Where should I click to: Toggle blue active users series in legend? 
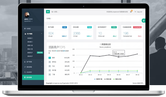coord(98,79)
